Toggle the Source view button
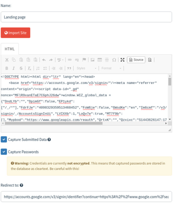Viewport: 173px width, 203px height. tap(136, 60)
